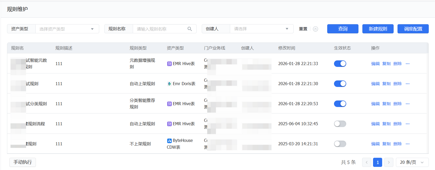
Task: Click 复制 for 2026-01-28 22:20:53 row
Action: point(386,104)
